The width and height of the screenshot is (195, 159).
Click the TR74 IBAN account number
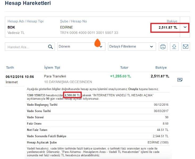(x=89, y=33)
